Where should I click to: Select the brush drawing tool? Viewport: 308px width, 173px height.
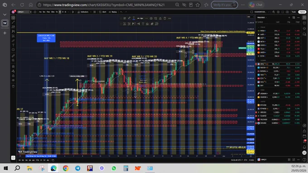pyautogui.click(x=13, y=40)
